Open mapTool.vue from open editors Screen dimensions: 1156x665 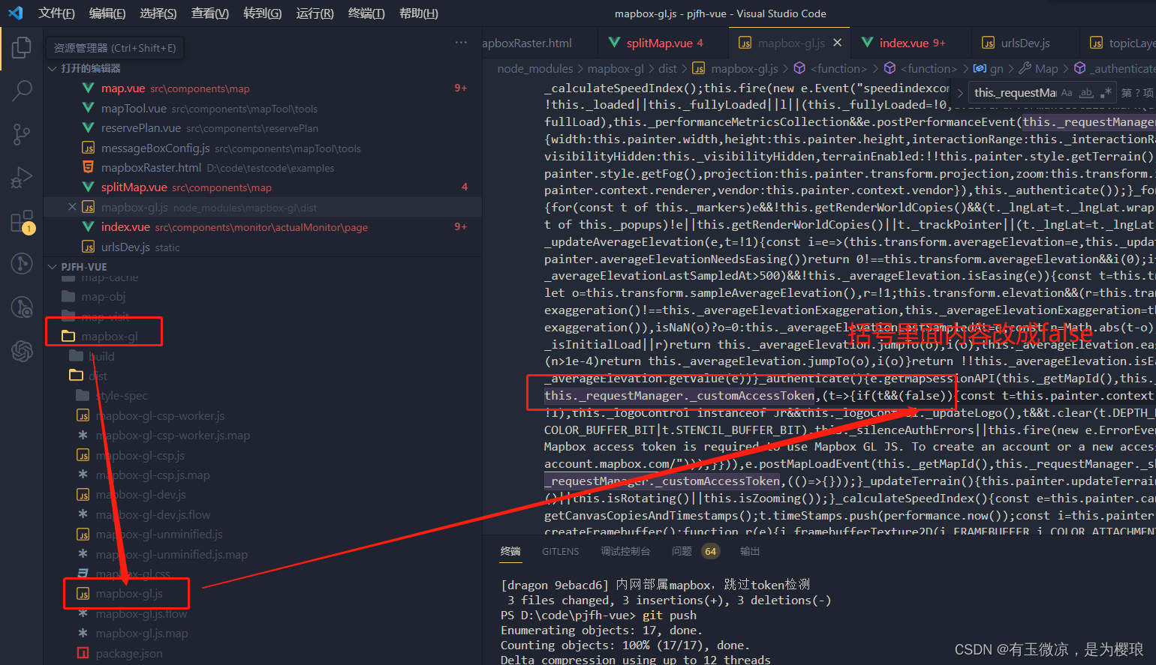263,109
